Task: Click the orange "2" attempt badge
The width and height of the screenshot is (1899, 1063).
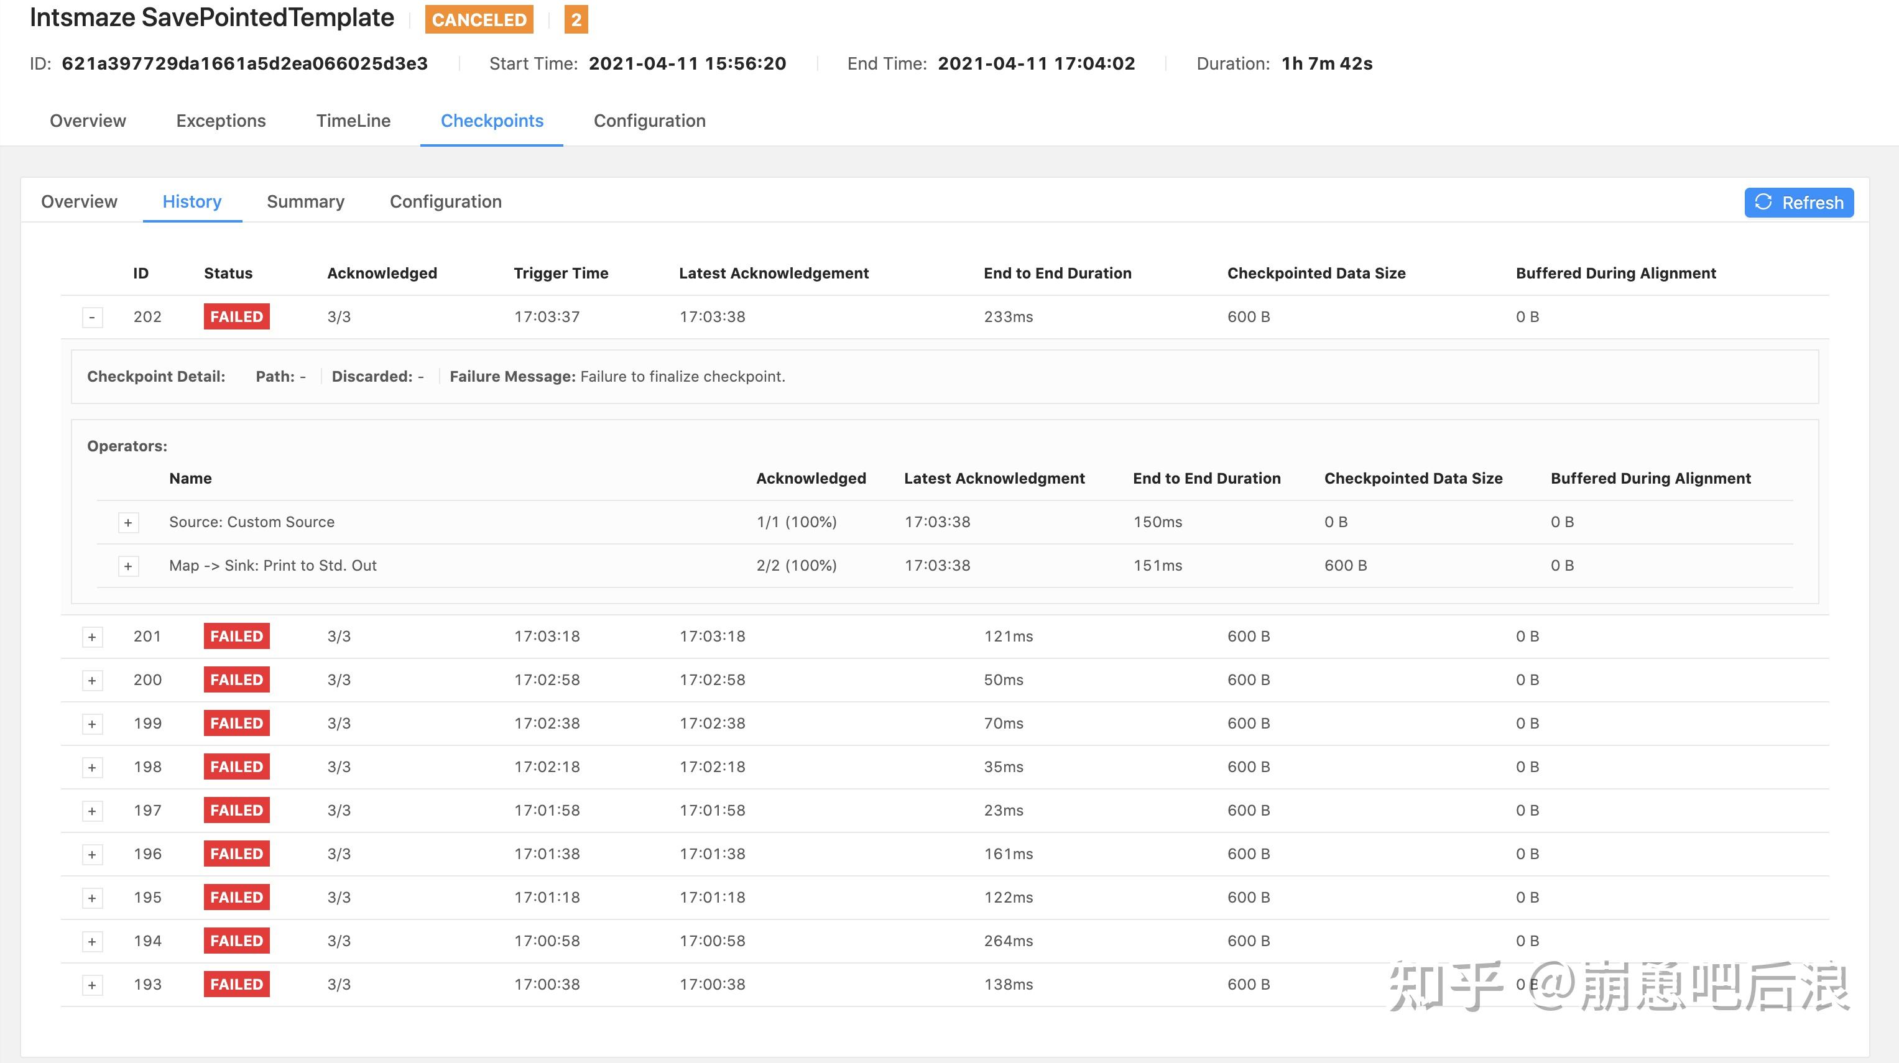Action: click(x=576, y=19)
